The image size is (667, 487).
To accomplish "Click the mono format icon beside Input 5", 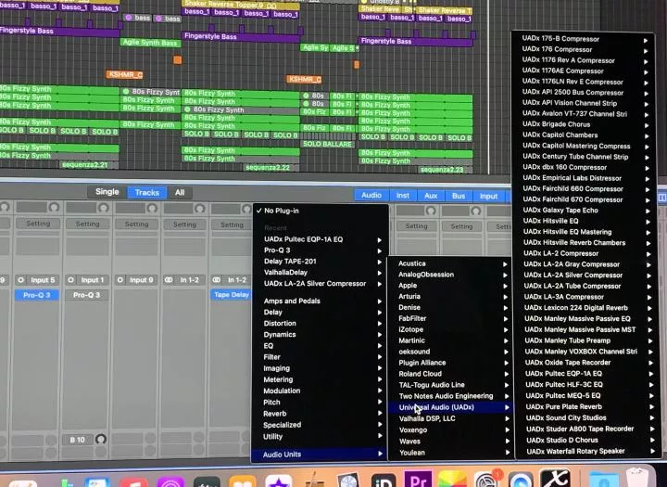I will 20,280.
